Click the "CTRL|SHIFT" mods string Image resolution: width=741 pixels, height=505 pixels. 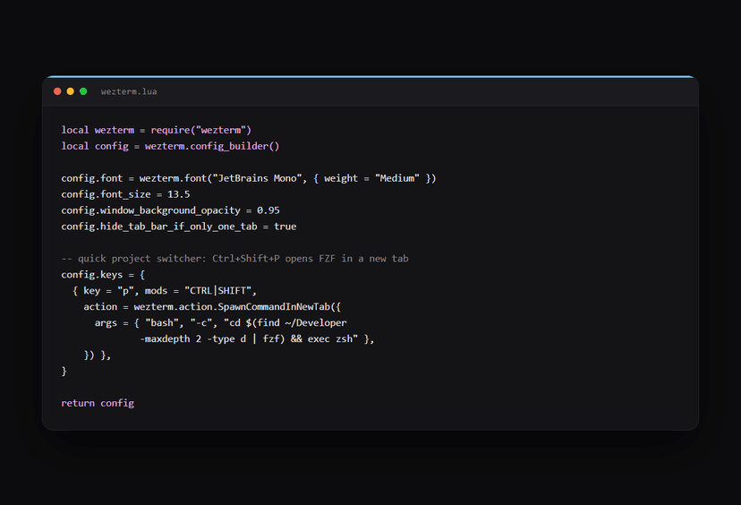tap(217, 291)
